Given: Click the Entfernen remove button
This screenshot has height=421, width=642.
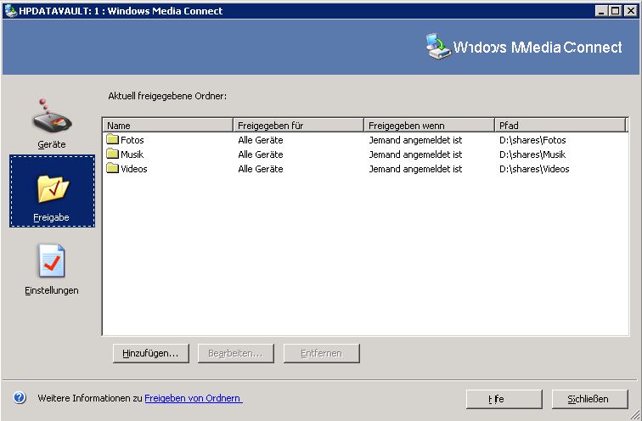Looking at the screenshot, I should pyautogui.click(x=321, y=353).
